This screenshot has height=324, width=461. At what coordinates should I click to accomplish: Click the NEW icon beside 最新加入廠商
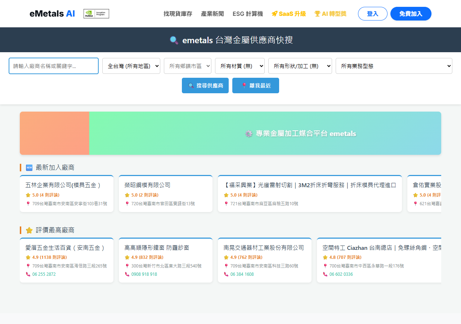[x=29, y=168]
